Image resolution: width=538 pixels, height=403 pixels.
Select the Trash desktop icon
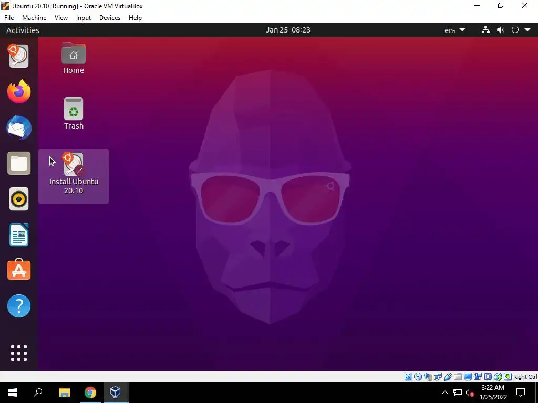[x=74, y=114]
